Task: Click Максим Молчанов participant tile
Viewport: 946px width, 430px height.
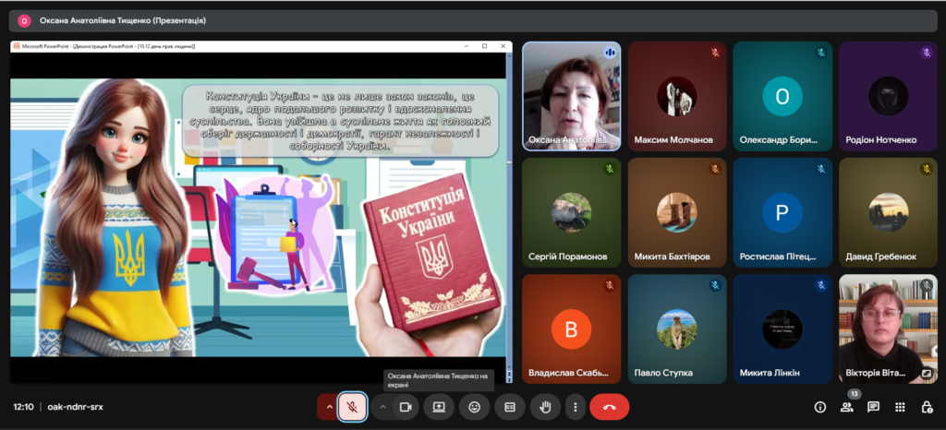Action: pos(676,96)
